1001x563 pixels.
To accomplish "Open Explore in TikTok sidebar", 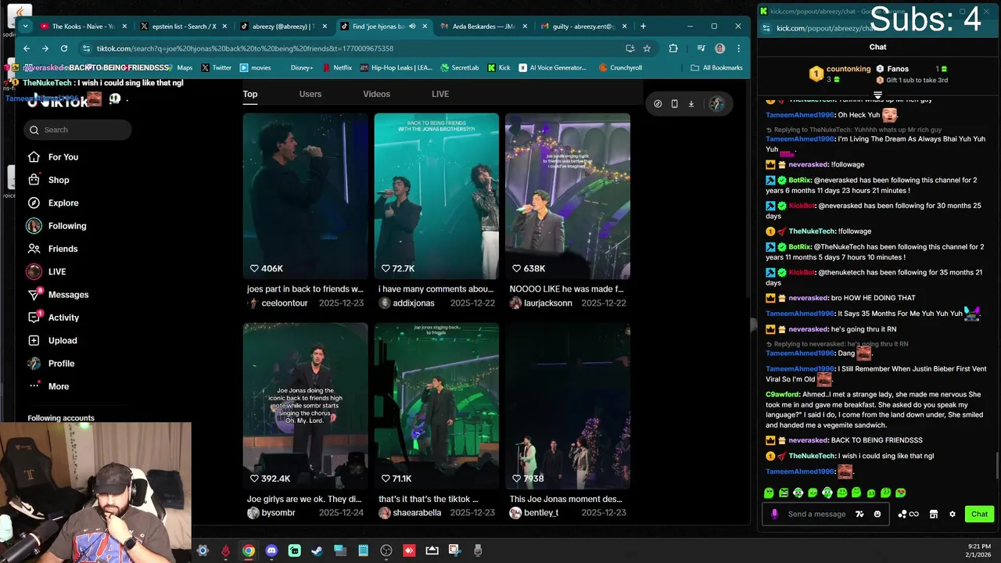I will [x=52, y=203].
